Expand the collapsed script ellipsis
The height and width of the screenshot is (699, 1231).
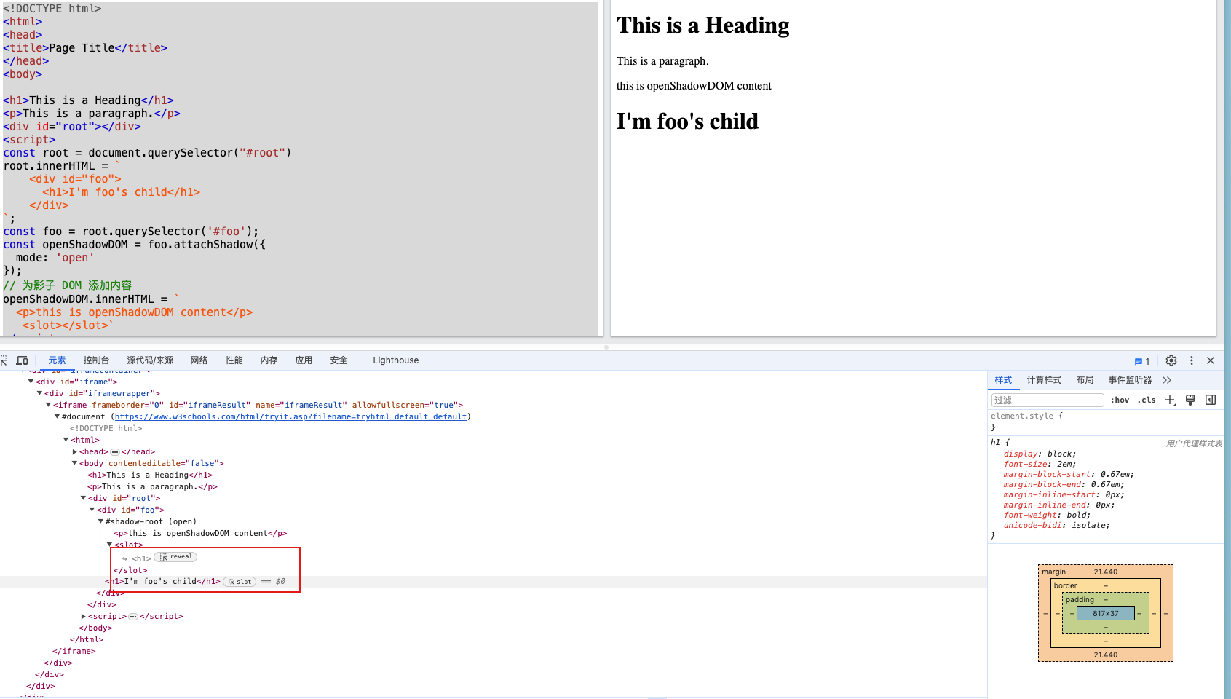pos(133,617)
